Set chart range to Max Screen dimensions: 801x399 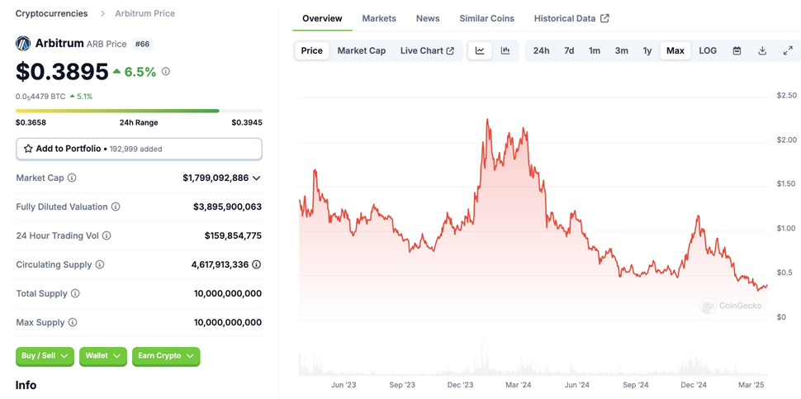point(675,50)
